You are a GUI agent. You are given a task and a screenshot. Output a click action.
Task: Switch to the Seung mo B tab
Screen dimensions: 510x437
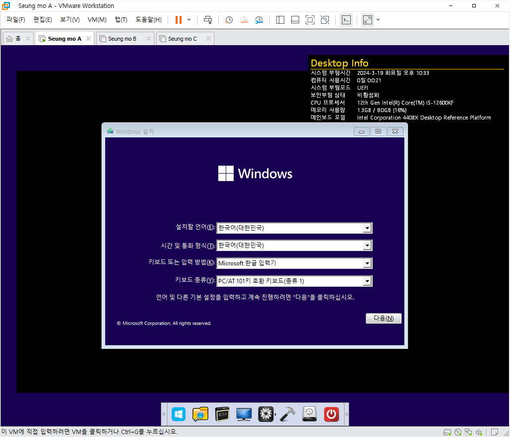(x=122, y=39)
